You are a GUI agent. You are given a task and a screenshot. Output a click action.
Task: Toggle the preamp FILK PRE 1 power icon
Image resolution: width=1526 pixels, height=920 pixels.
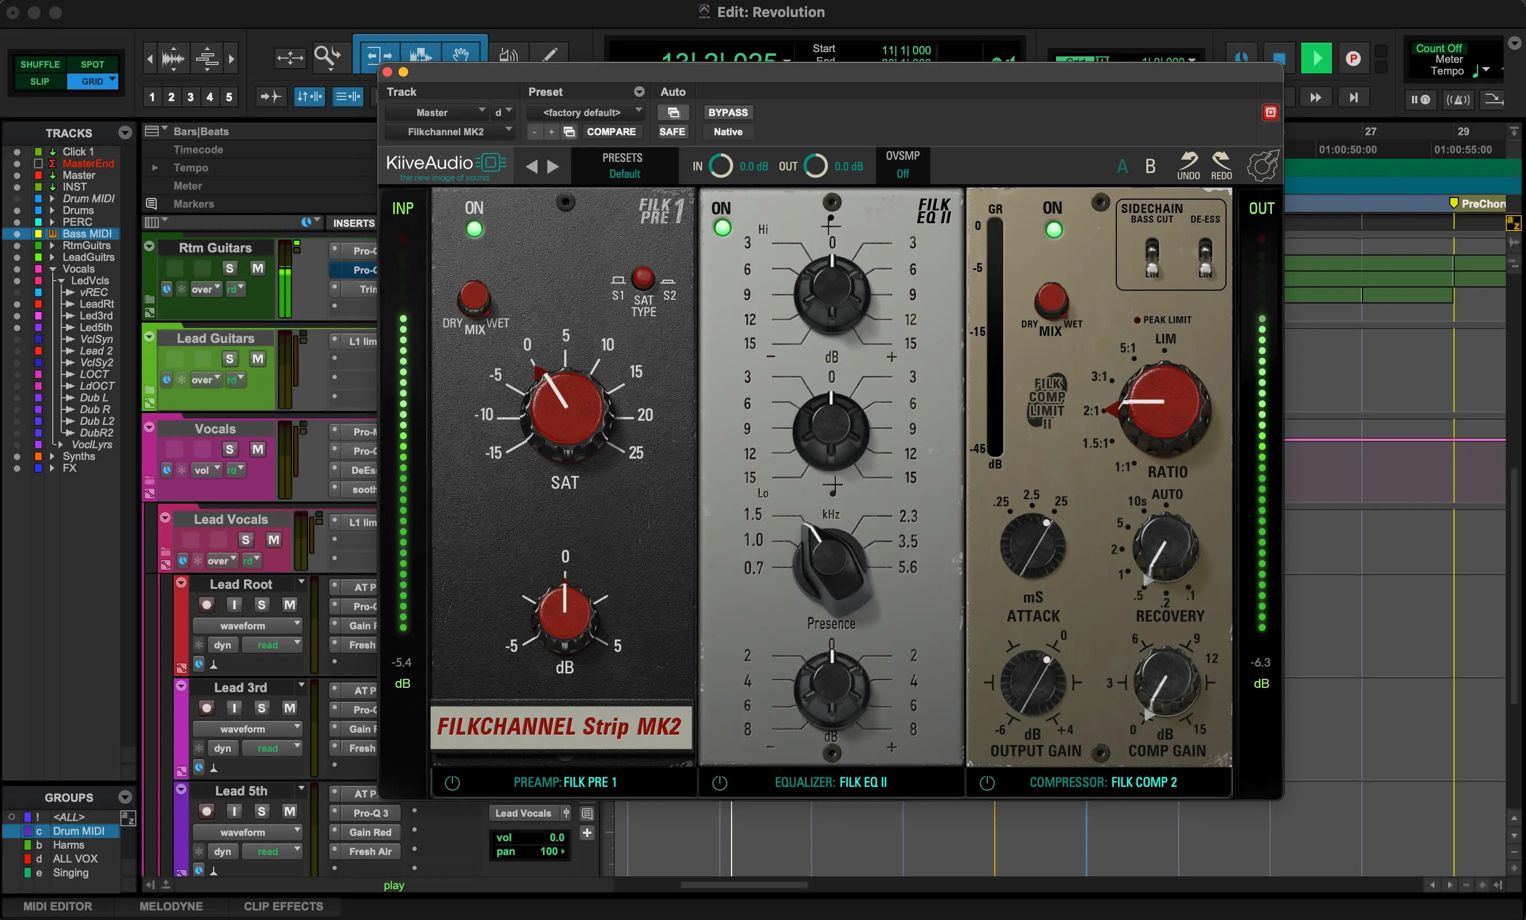pos(452,783)
